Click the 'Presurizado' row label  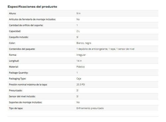tap(16, 90)
